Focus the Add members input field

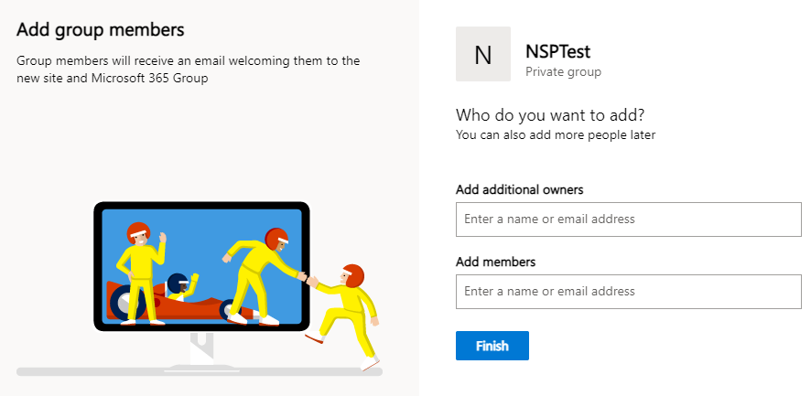(629, 292)
